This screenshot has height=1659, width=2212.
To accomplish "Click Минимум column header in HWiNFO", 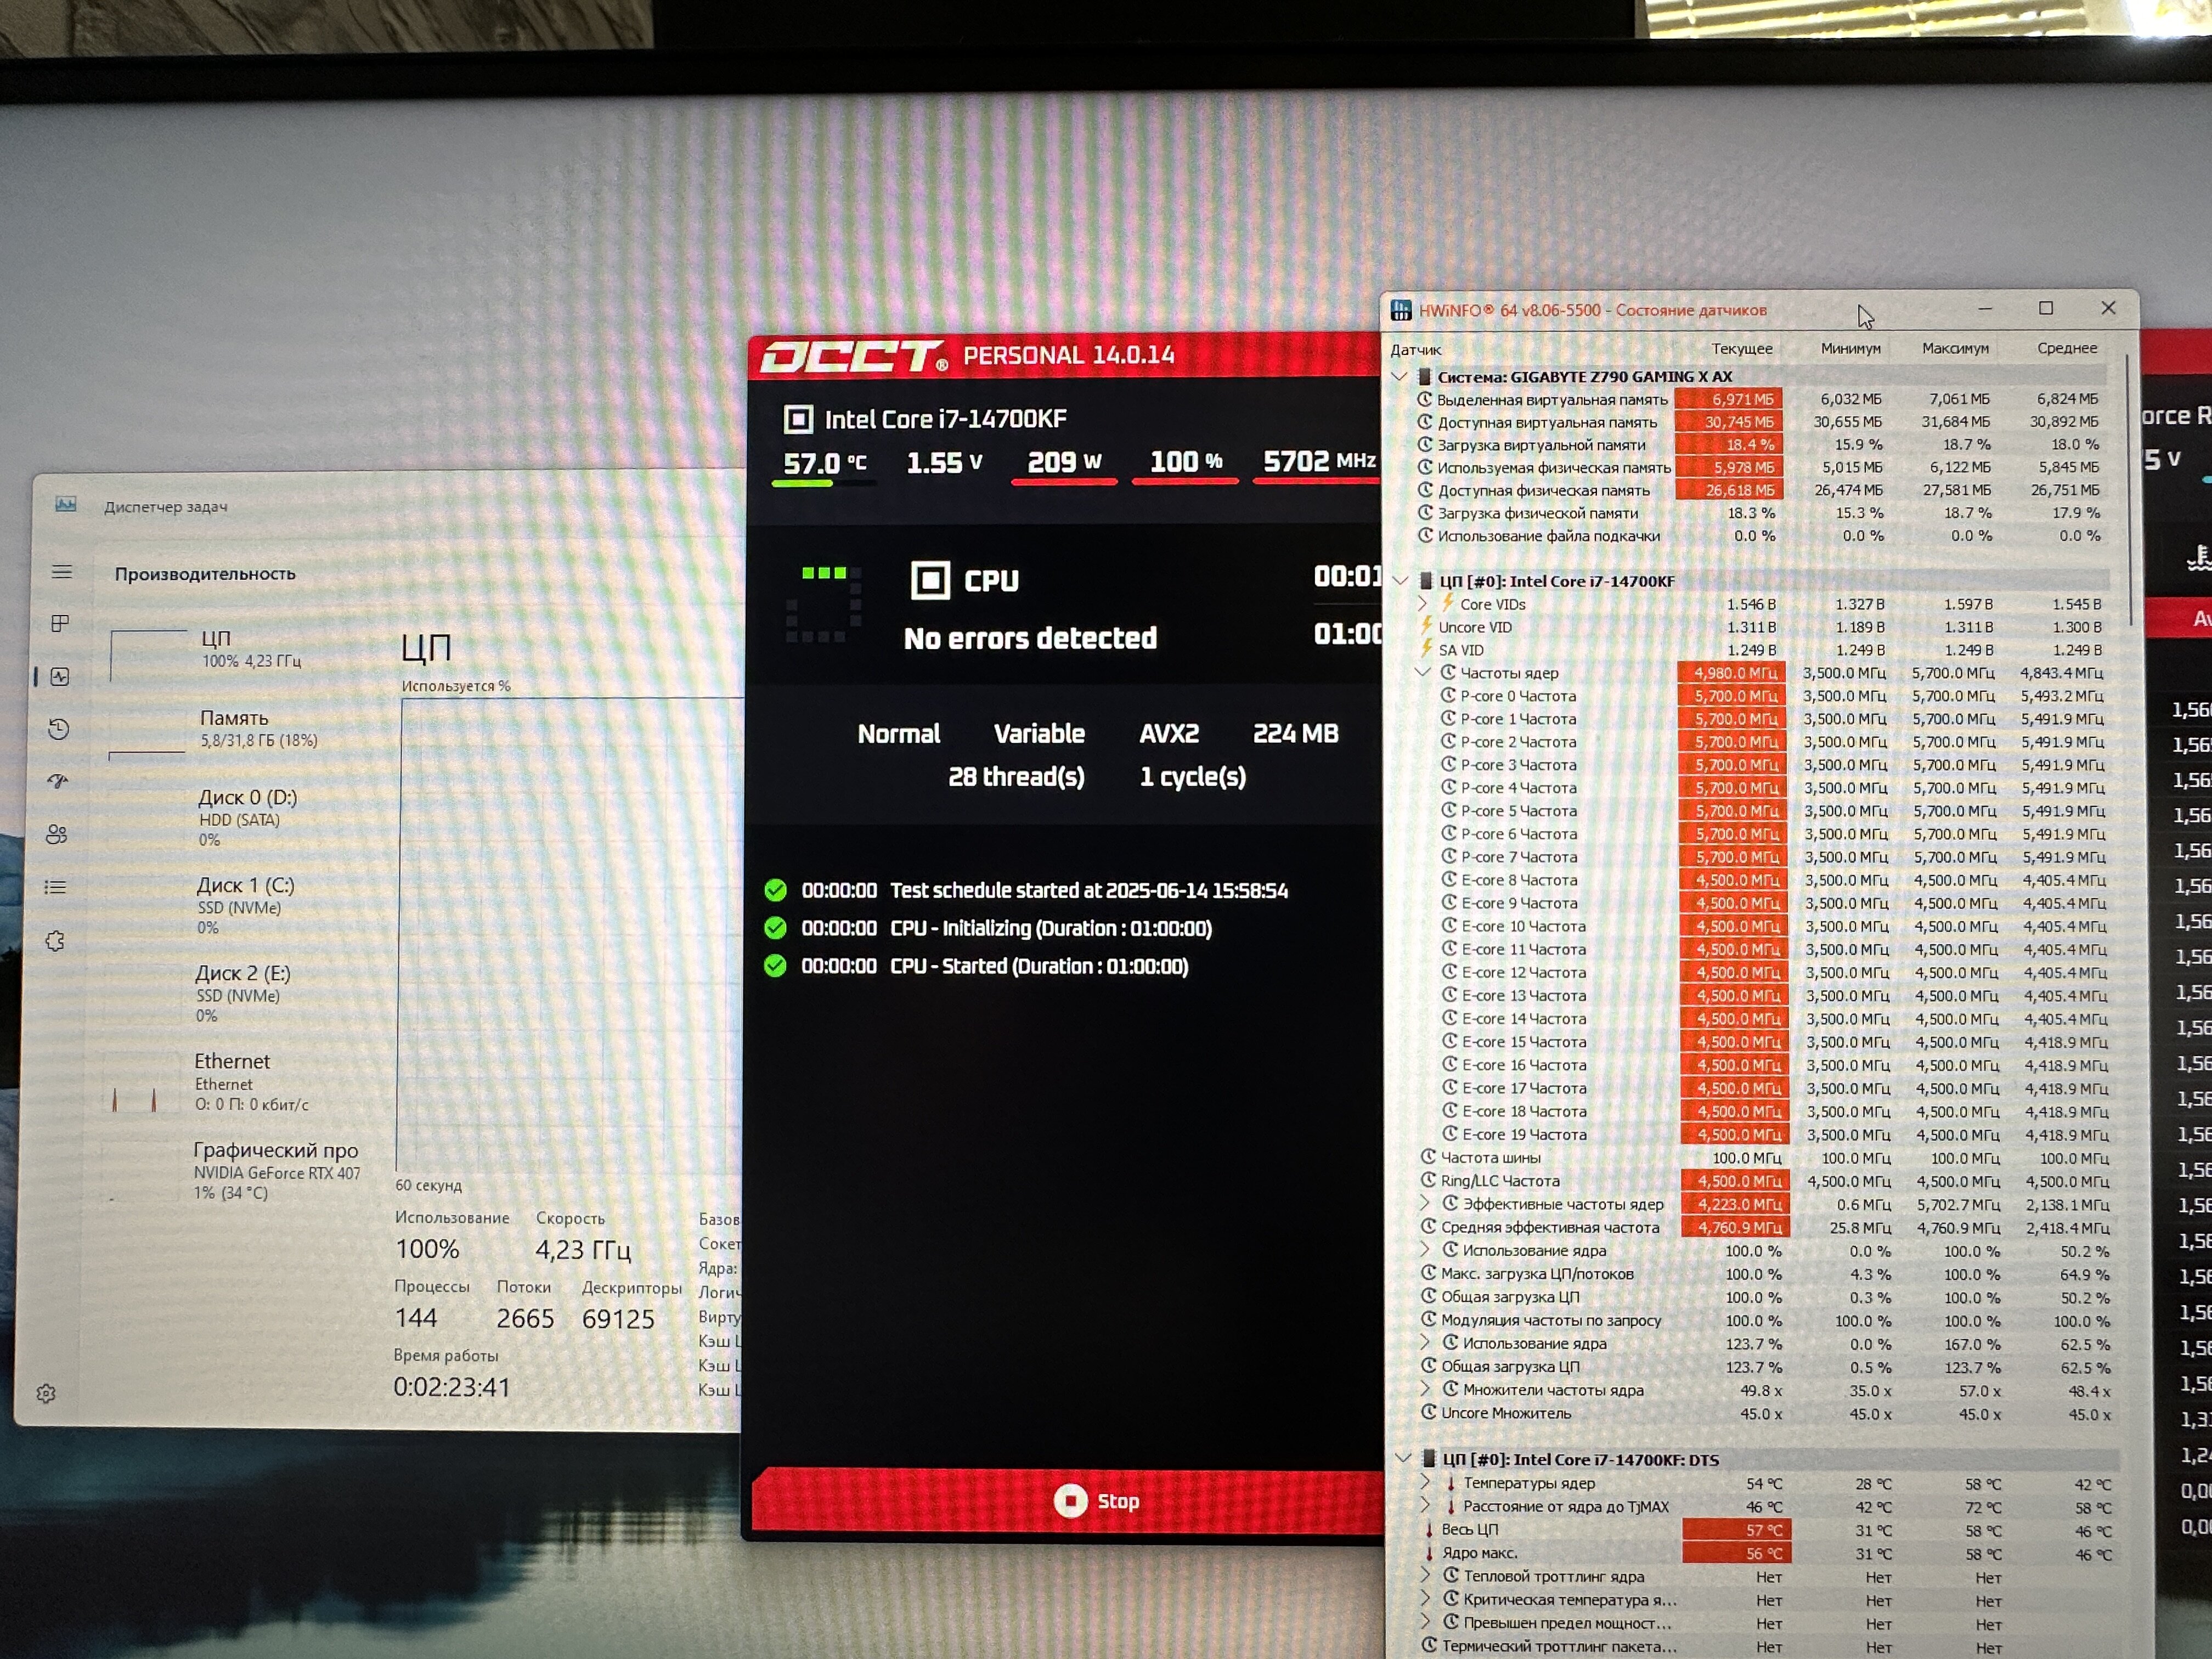I will coord(1850,348).
